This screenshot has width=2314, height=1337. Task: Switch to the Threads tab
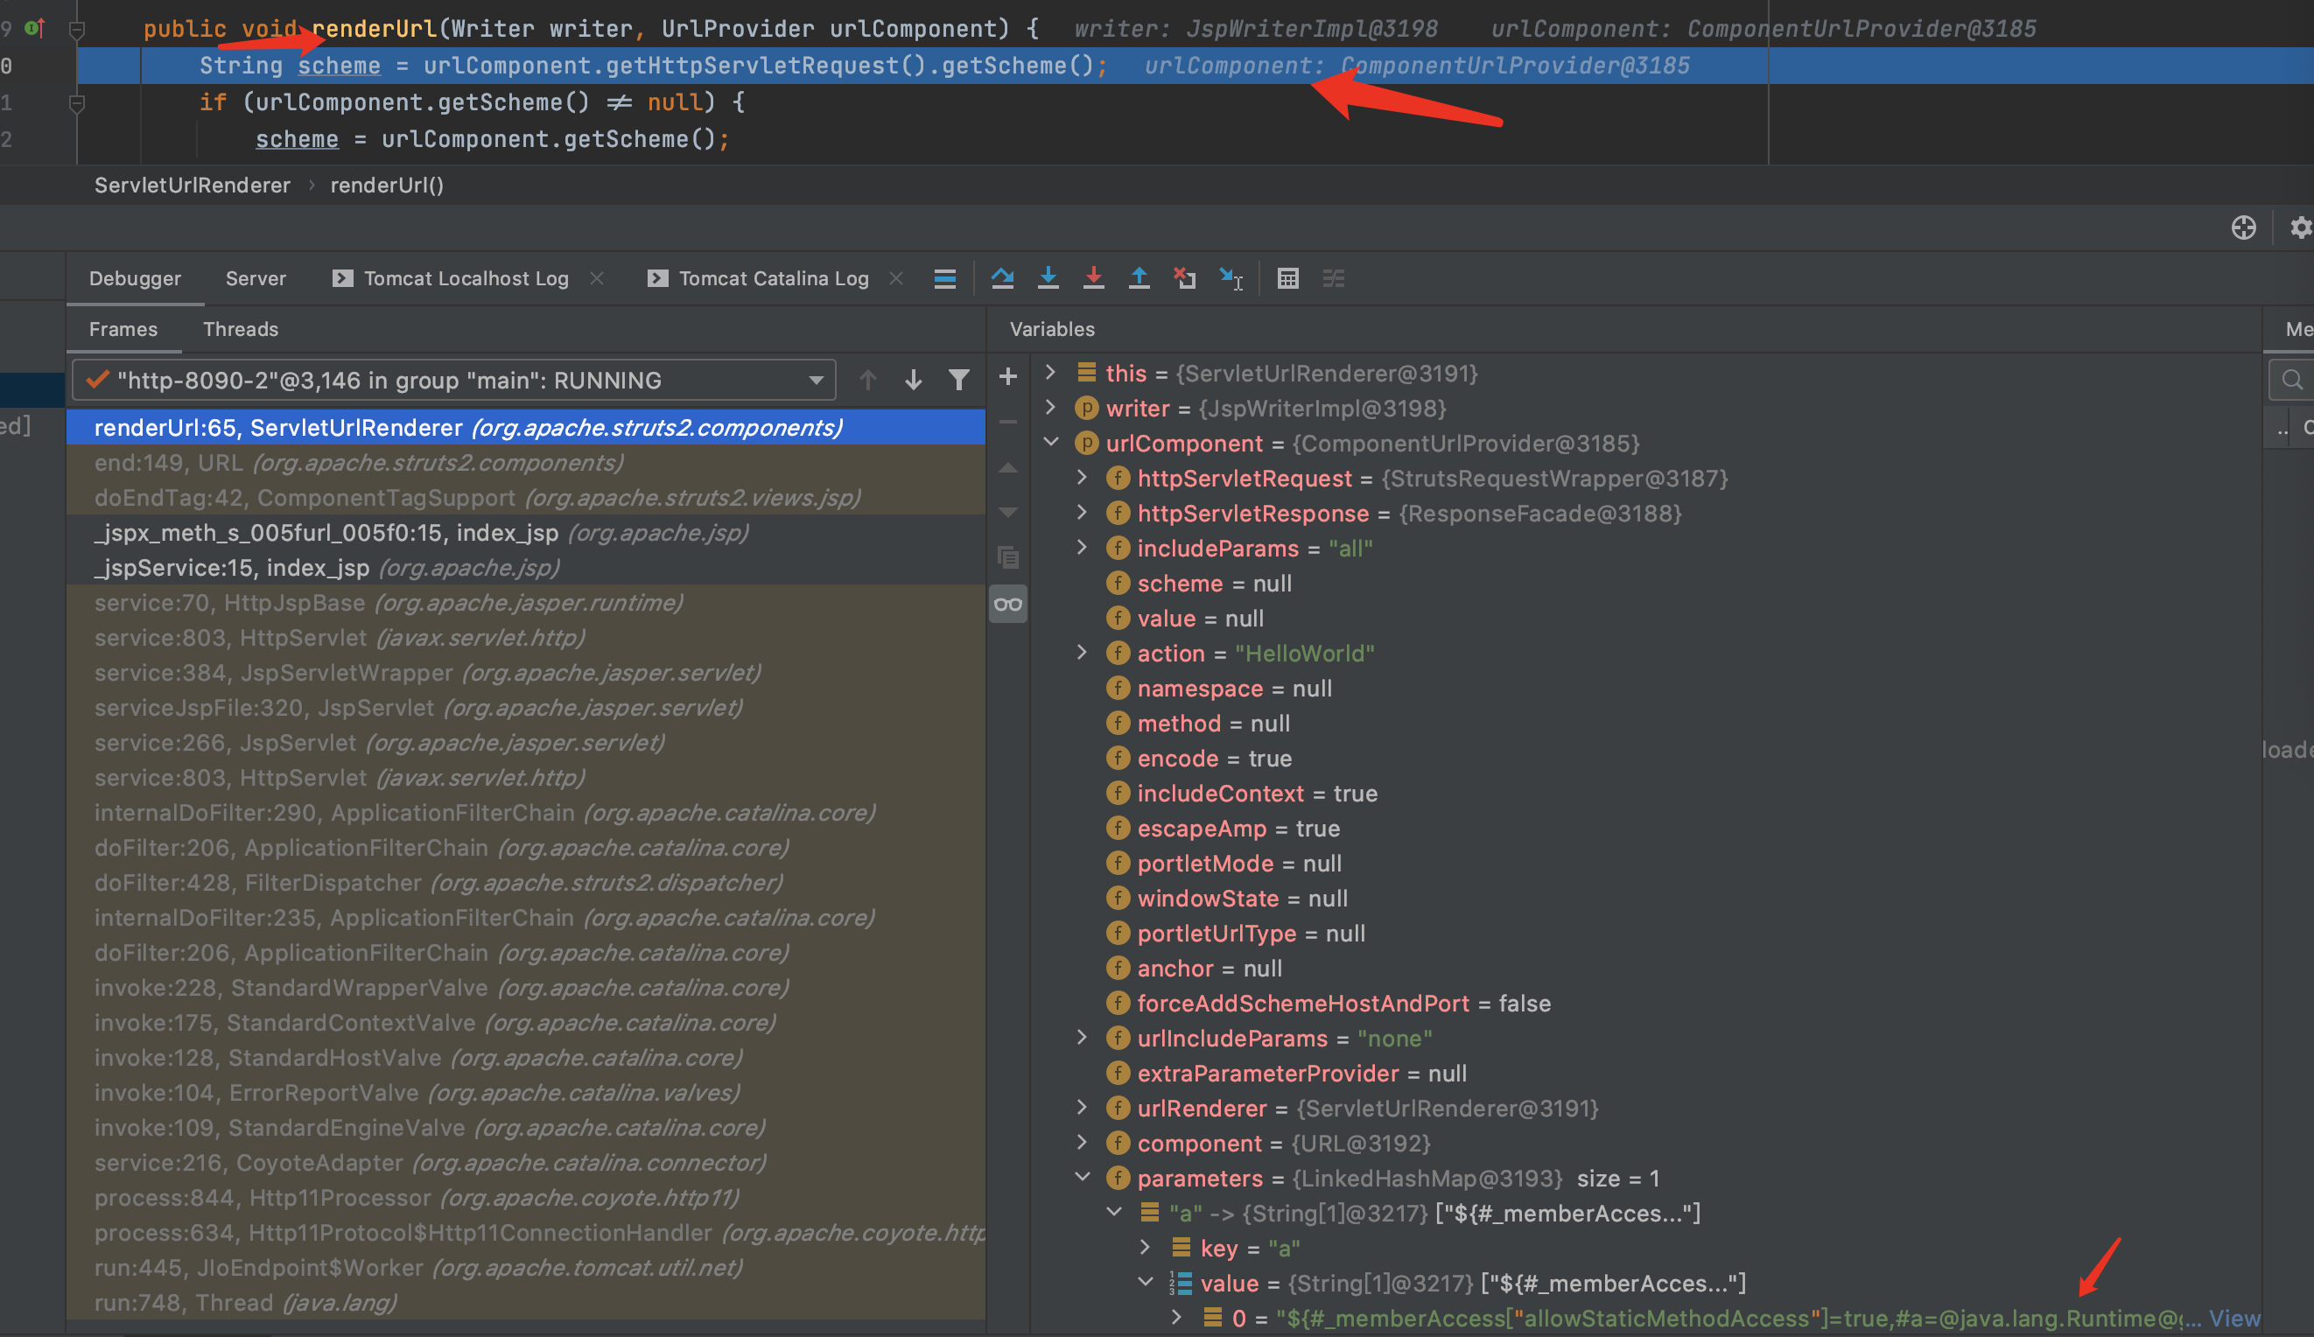241,329
